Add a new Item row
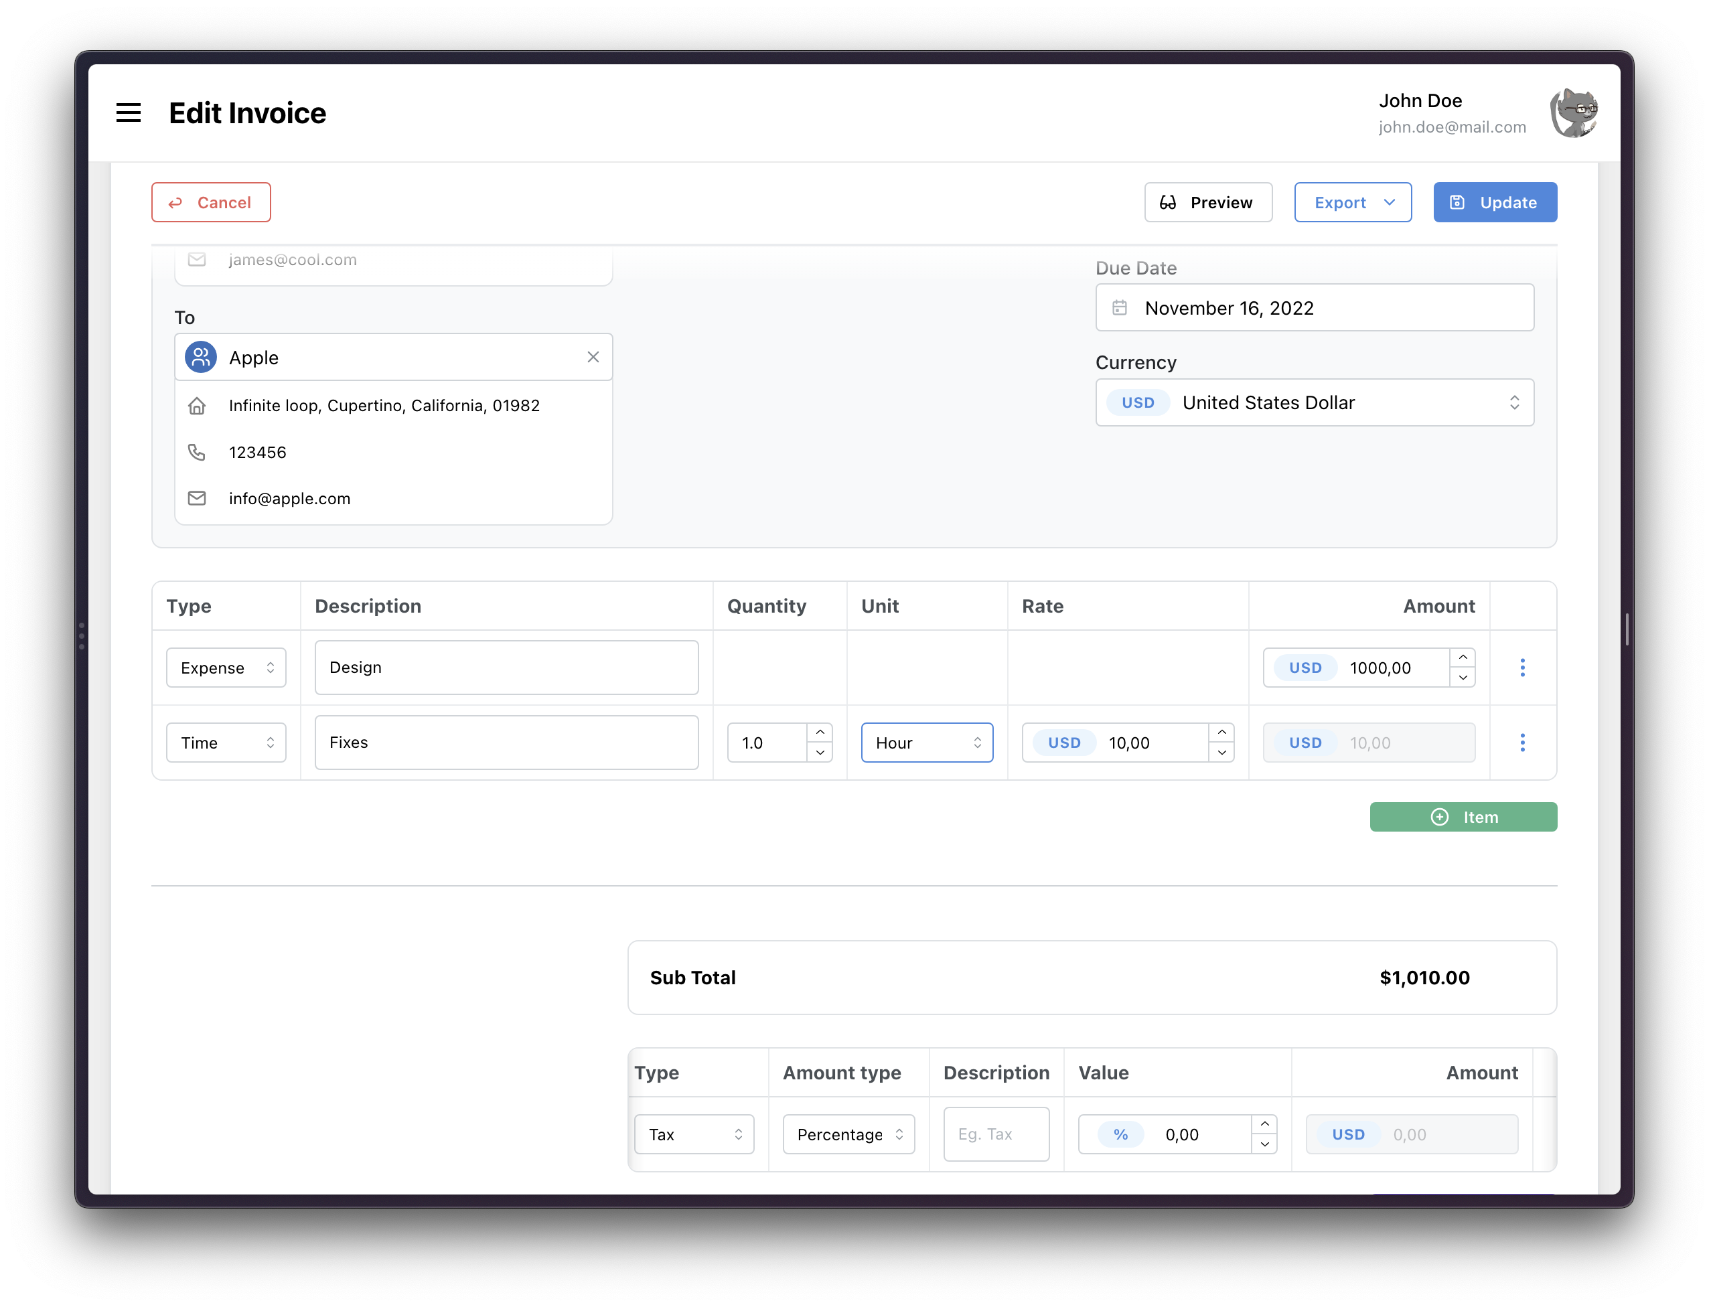Screen dimensions: 1709x1307 click(x=1463, y=817)
